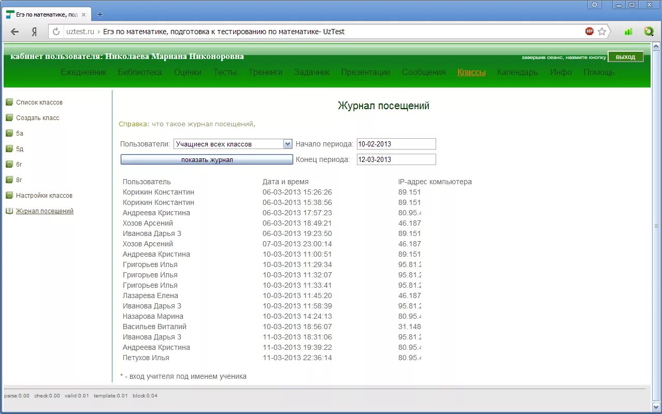The height and width of the screenshot is (414, 662).
Task: Click the green signal bars icon
Action: coord(628,32)
